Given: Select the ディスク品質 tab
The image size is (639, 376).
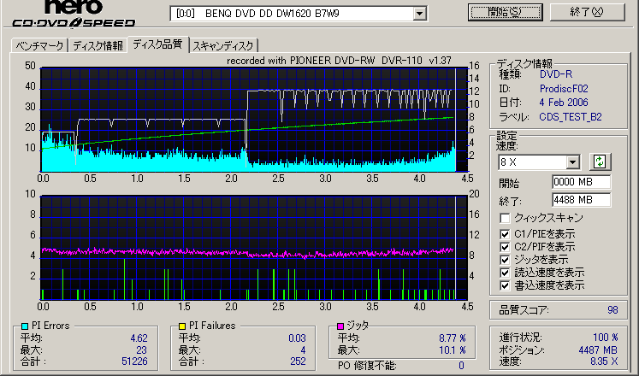Looking at the screenshot, I should (x=157, y=44).
